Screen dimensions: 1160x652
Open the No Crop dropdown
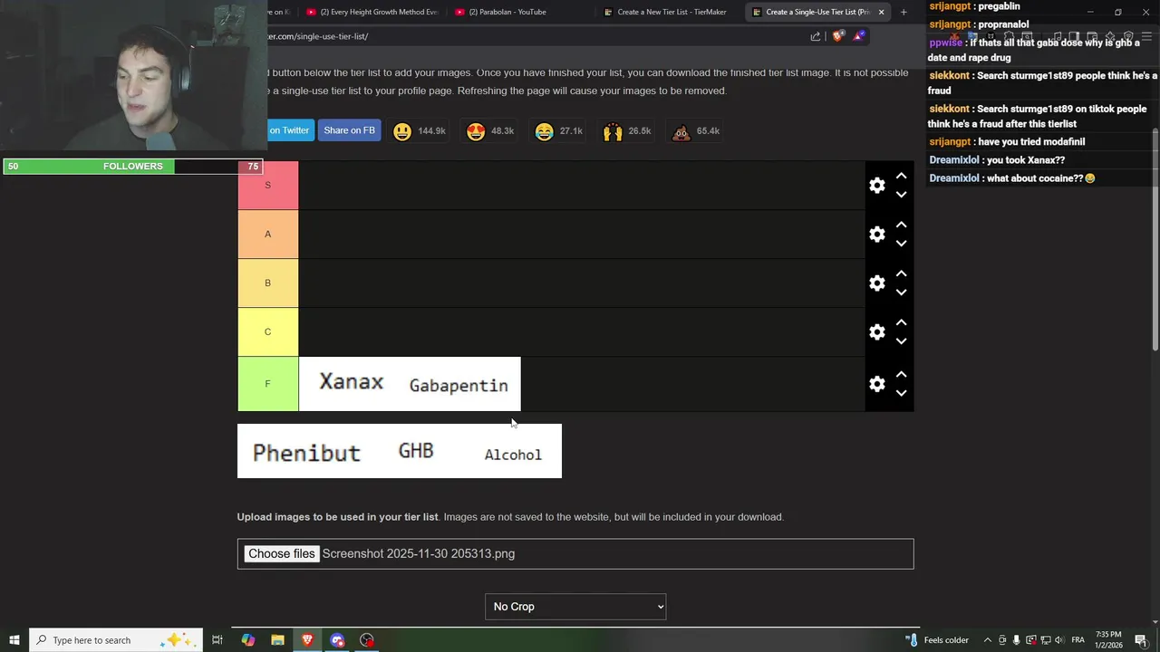(575, 607)
